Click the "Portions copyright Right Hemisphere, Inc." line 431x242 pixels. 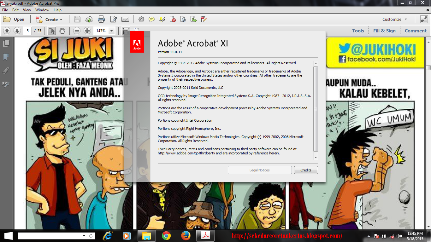click(x=189, y=129)
